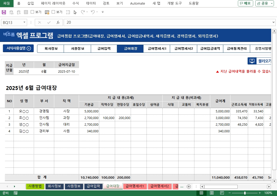Switch to the 급여명세서1 sheet tab
This screenshot has height=196, width=277.
(135, 186)
